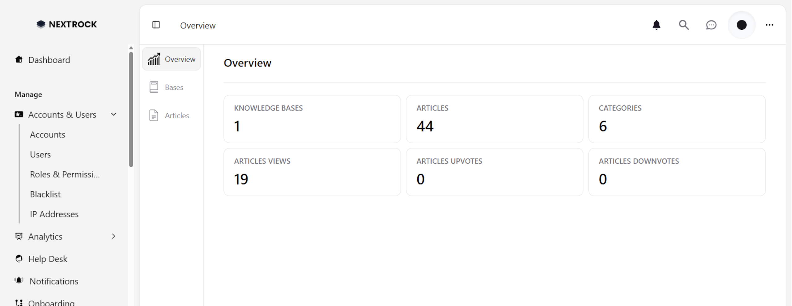Click the notifications bell icon
Screen dimensions: 792x306
point(656,25)
